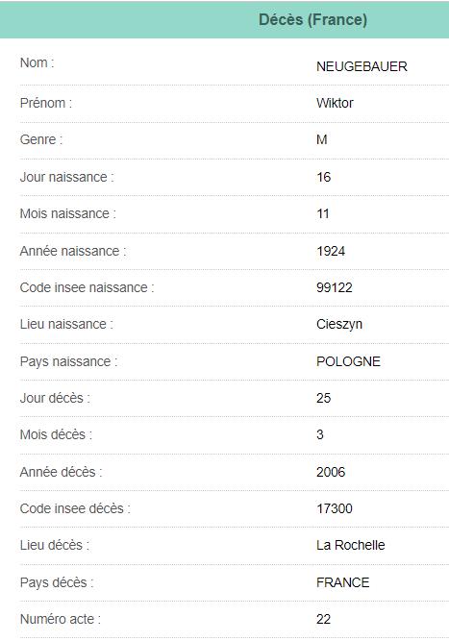The image size is (449, 641).
Task: Click the Décès (France) header
Action: 312,19
